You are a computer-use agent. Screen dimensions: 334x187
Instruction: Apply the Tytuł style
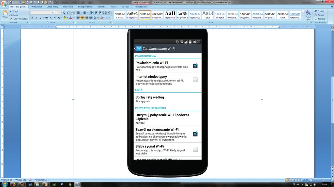(x=207, y=15)
